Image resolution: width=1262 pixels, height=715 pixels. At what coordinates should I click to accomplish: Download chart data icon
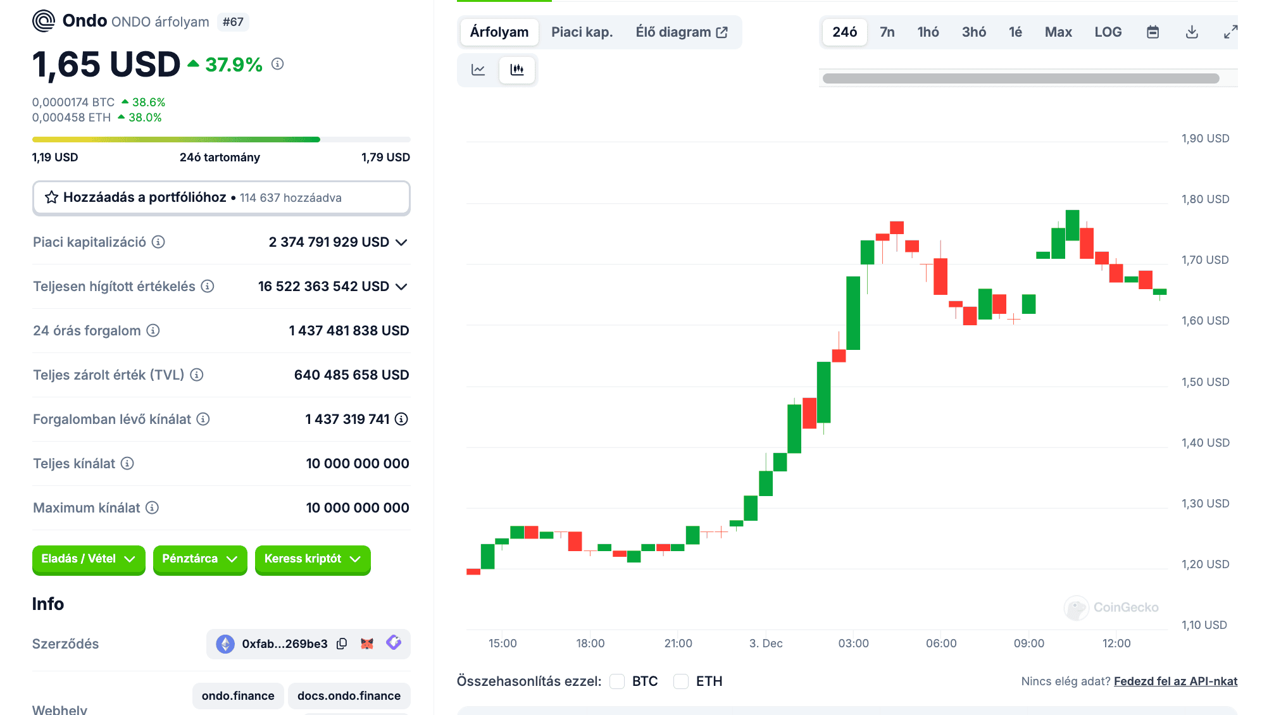[1192, 32]
